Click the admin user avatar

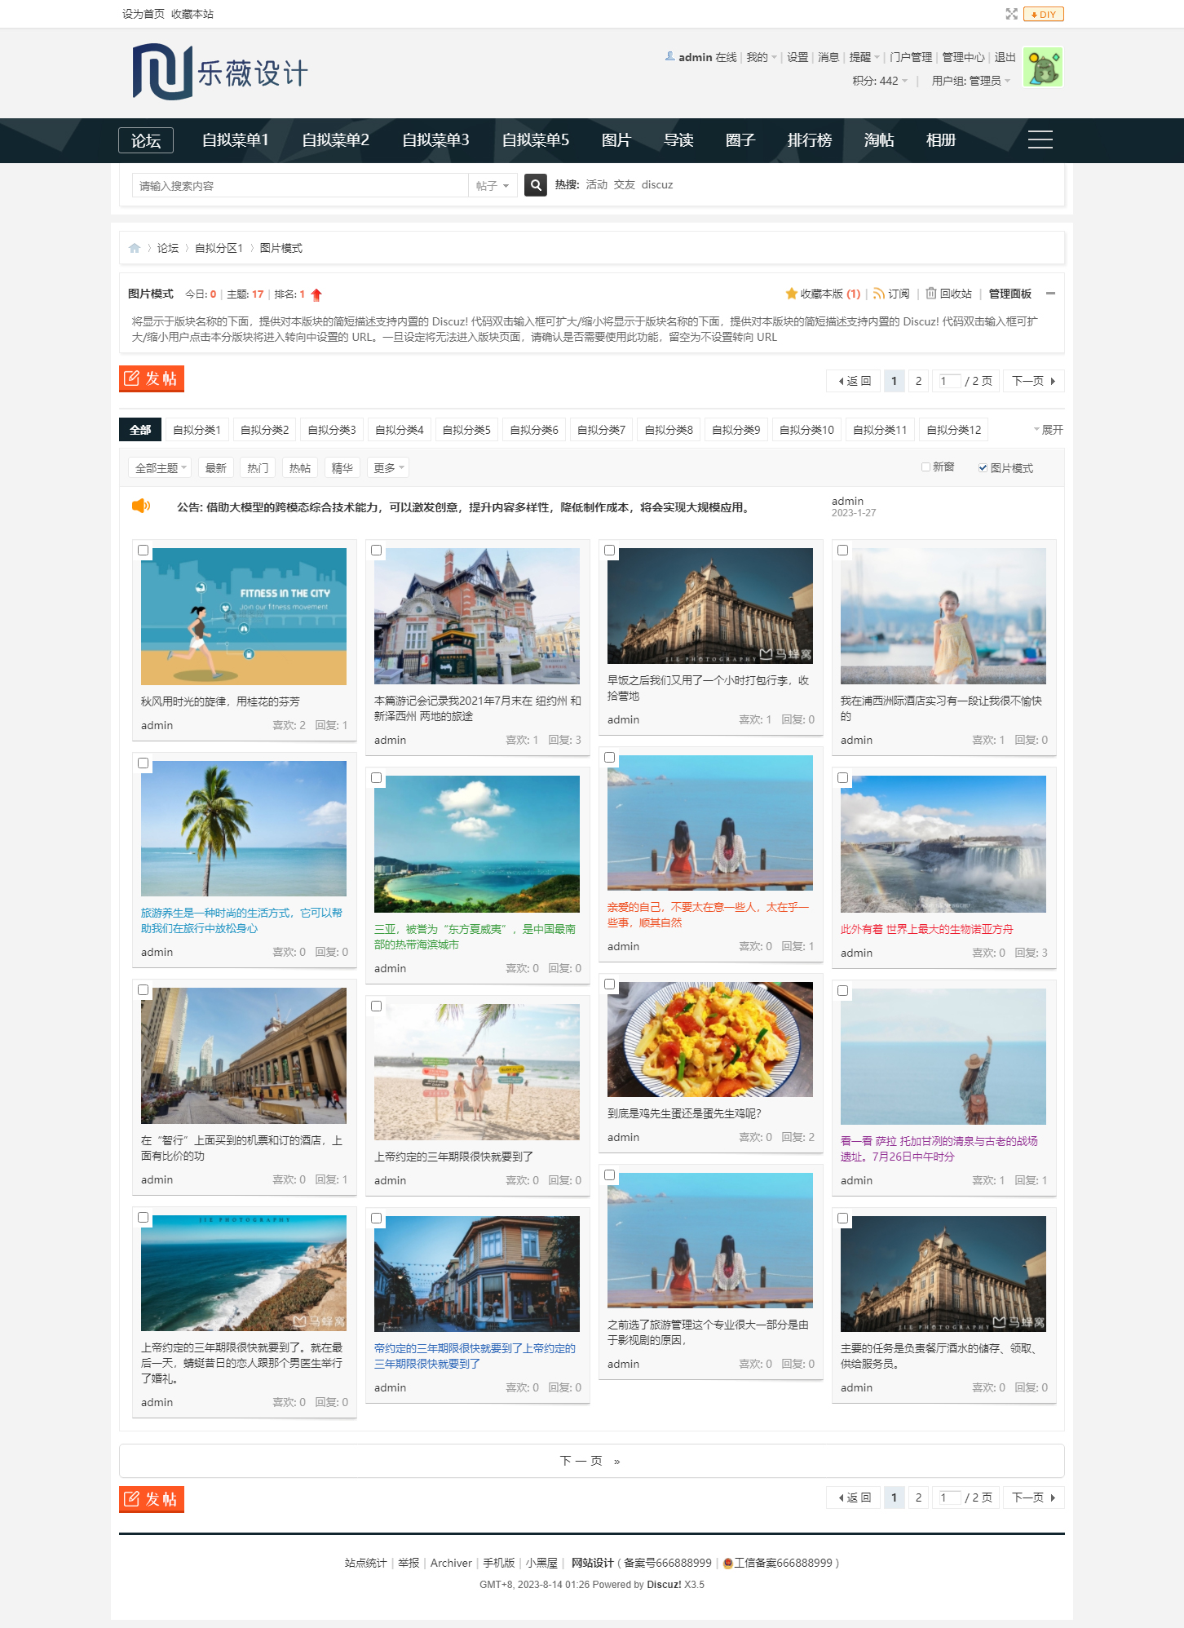tap(1042, 68)
